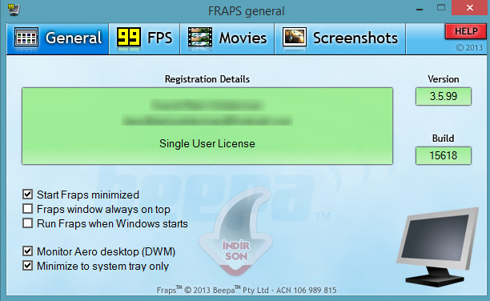Click the General calendar grid icon

coord(26,38)
